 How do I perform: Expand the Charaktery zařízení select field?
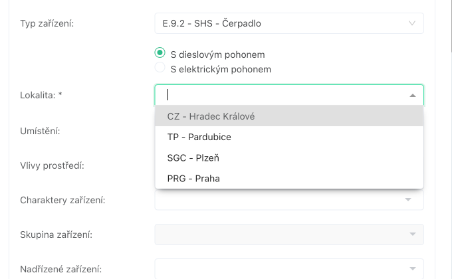click(x=279, y=199)
